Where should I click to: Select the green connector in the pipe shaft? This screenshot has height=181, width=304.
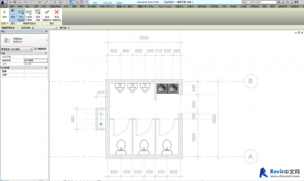(x=101, y=114)
